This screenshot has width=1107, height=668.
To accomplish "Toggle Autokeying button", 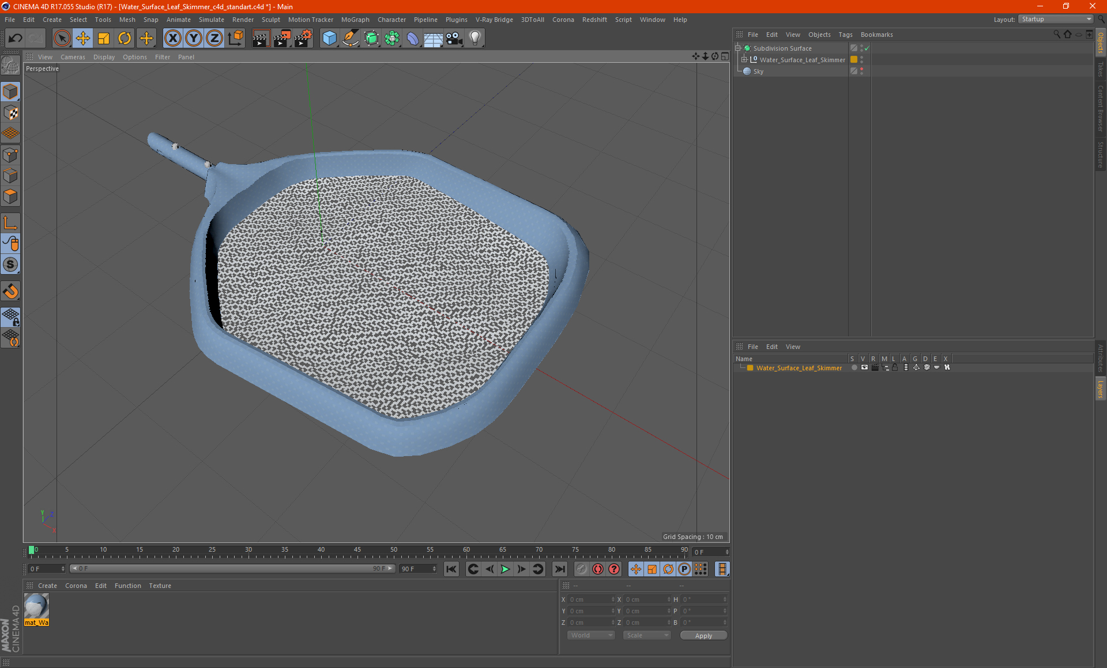I will pyautogui.click(x=598, y=569).
